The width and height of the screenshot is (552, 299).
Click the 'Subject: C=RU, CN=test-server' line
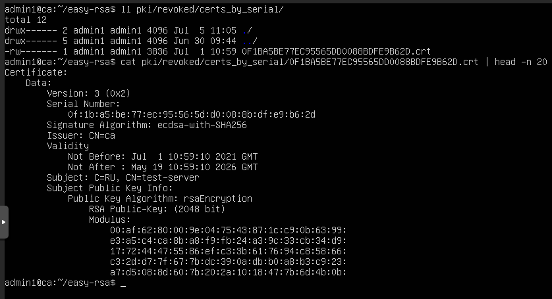[x=123, y=178]
